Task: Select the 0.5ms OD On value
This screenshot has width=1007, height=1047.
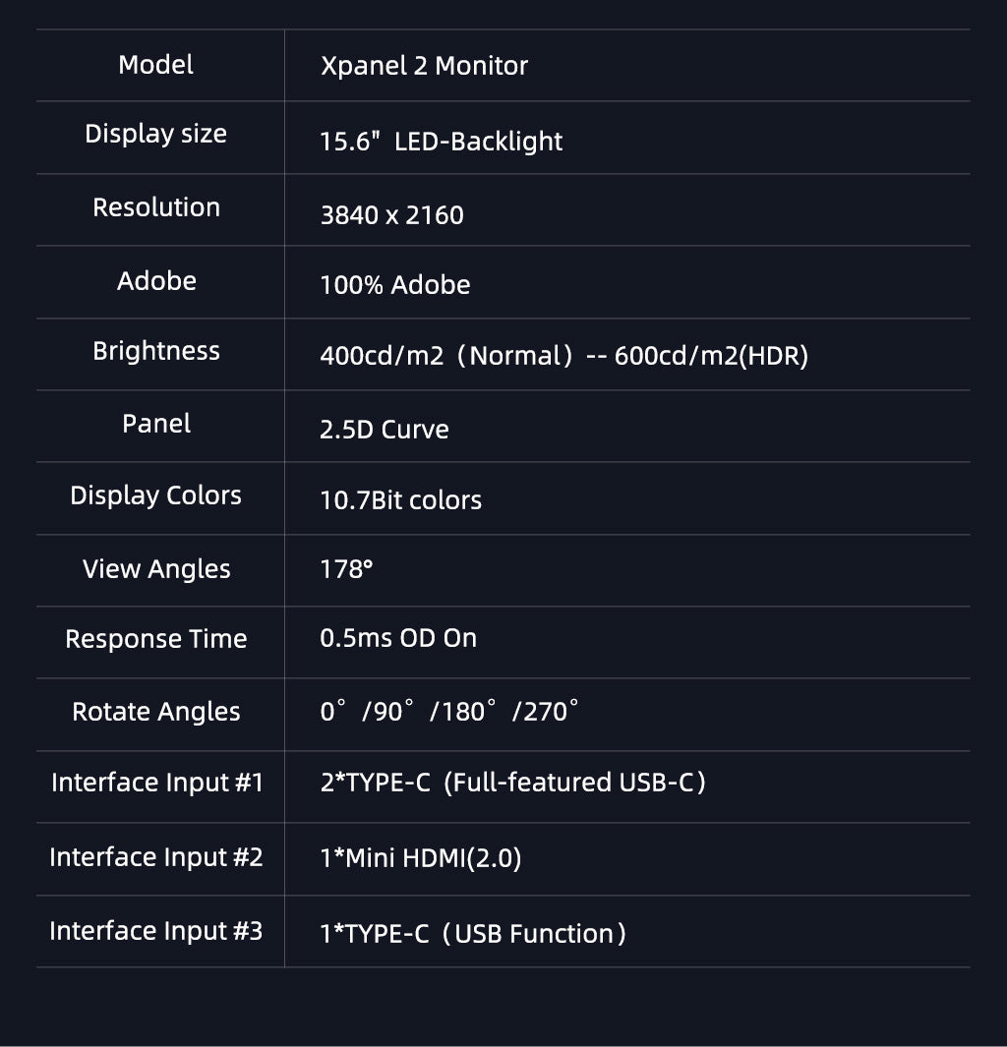Action: tap(398, 638)
